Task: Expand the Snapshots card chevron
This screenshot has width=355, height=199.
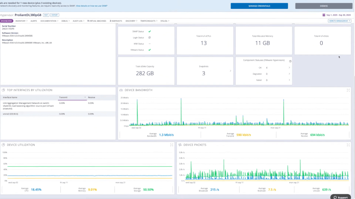Action: click(x=230, y=71)
